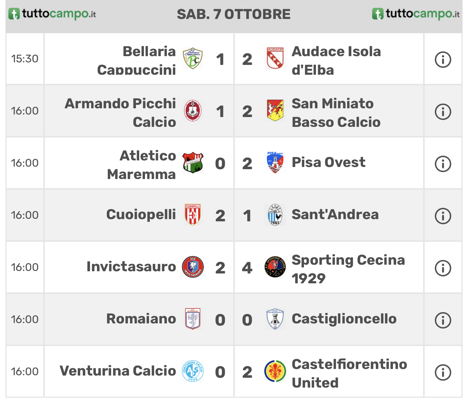
Task: Select the Cuoiopelli shield logo
Action: pos(192,215)
